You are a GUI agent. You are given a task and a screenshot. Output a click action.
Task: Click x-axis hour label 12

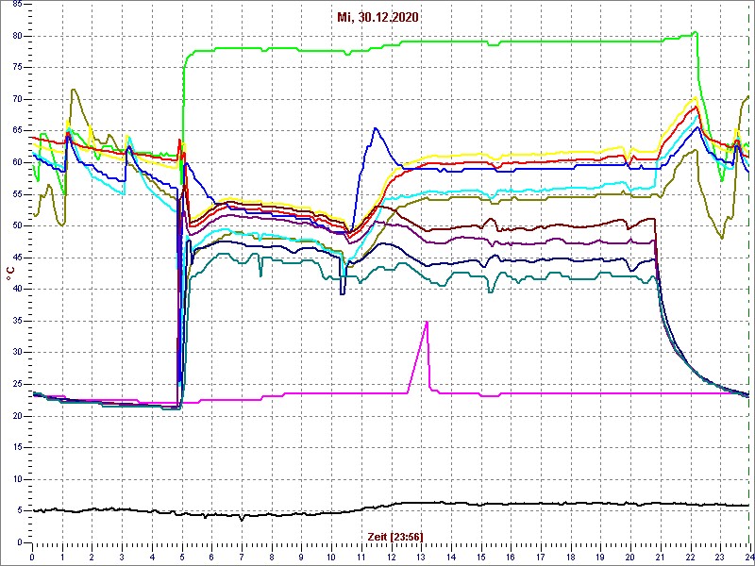(391, 558)
